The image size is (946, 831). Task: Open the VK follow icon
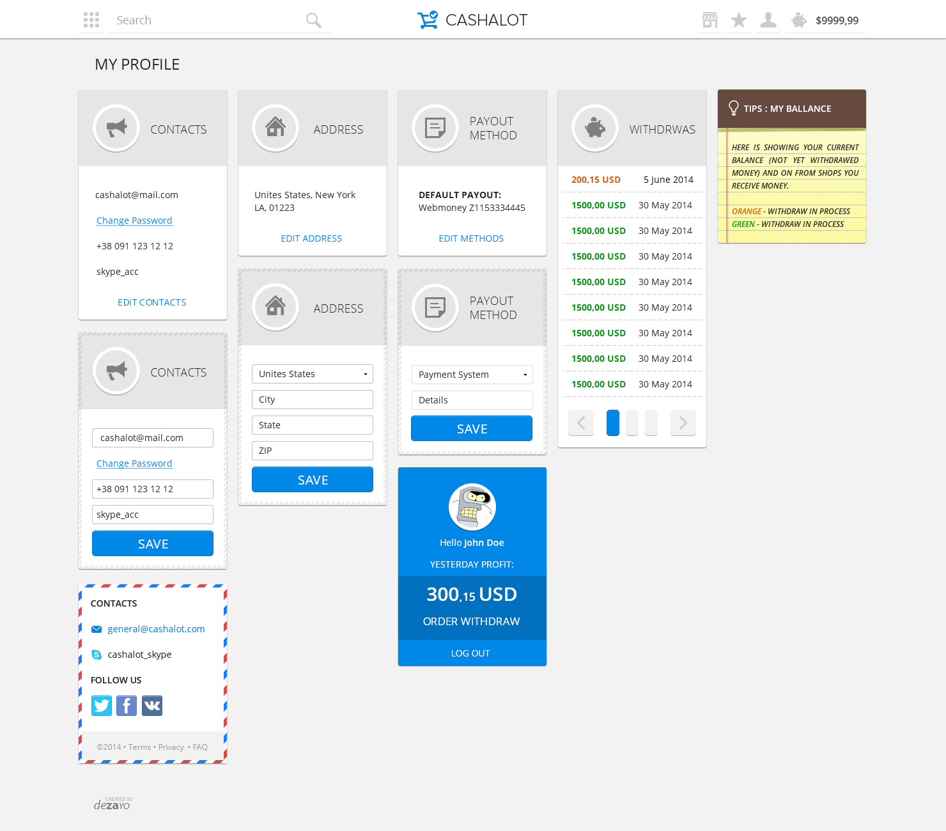(152, 706)
